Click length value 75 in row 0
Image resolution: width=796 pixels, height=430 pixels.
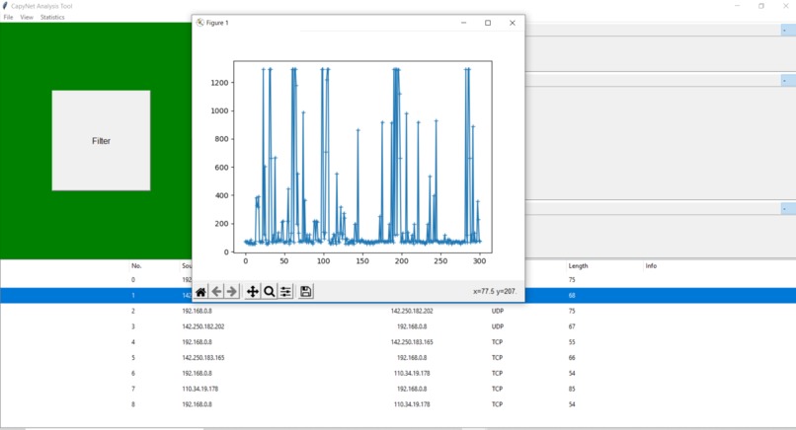click(572, 280)
